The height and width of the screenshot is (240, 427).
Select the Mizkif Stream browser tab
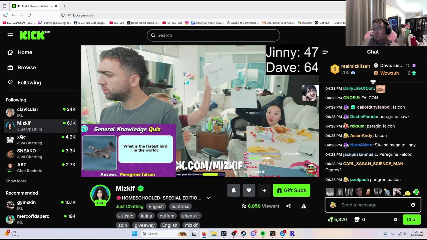tap(34, 6)
